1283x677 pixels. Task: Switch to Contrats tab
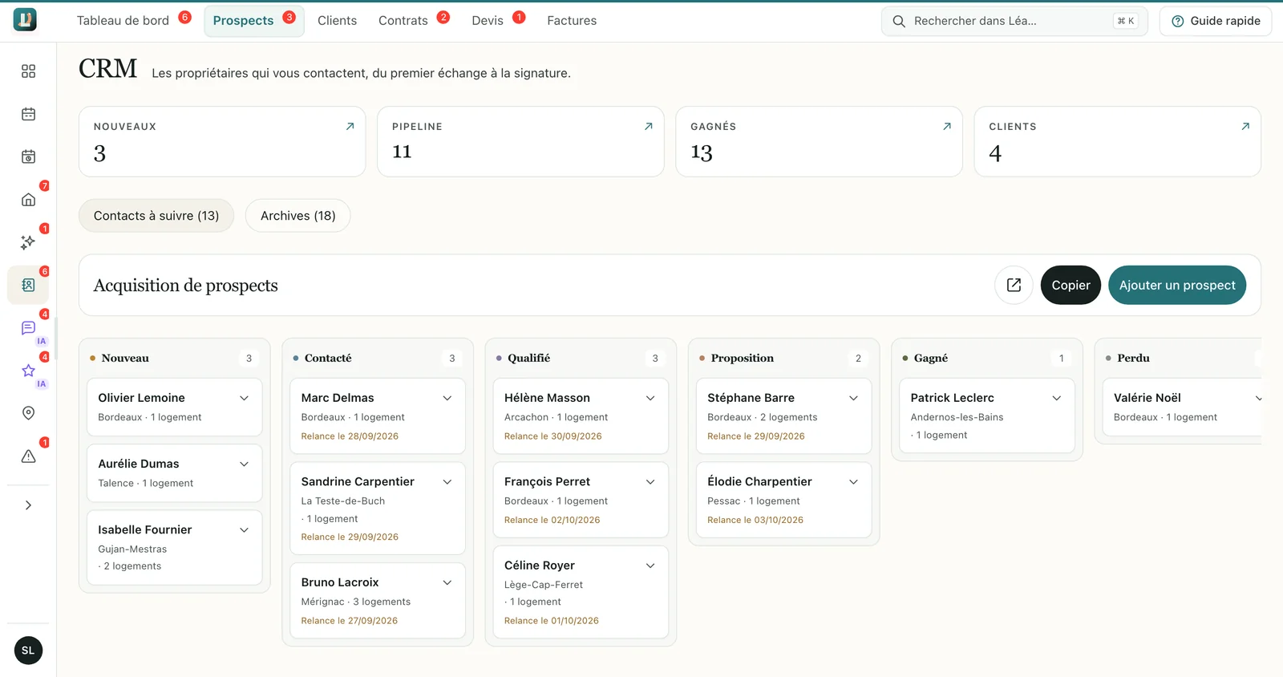(403, 21)
